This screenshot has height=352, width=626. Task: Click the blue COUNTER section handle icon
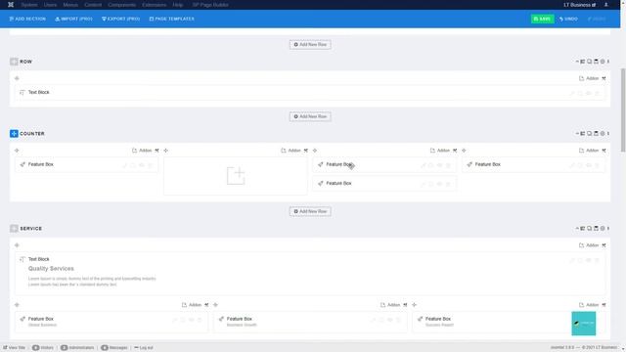[x=14, y=134]
